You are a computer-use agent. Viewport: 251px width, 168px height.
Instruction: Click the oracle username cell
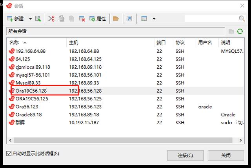(205, 107)
